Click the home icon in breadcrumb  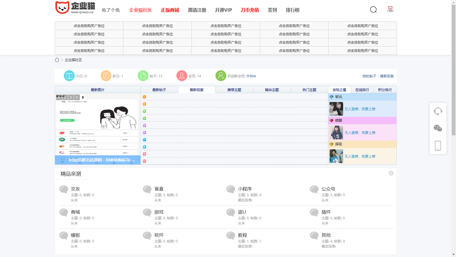[57, 60]
